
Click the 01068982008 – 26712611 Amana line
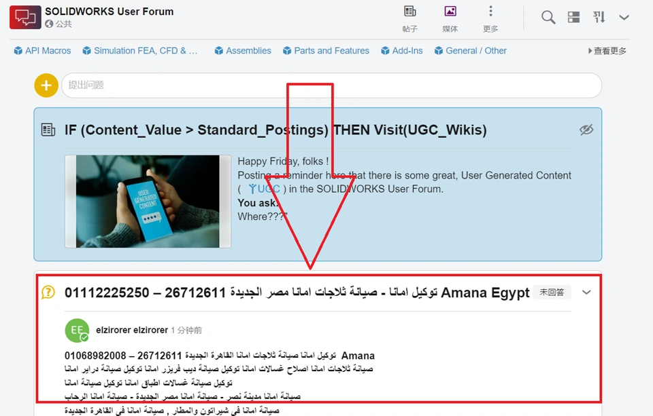(220, 356)
